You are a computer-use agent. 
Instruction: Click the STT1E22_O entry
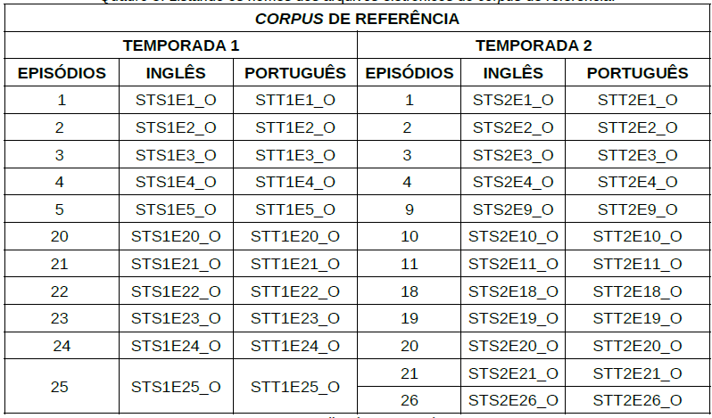(x=294, y=291)
